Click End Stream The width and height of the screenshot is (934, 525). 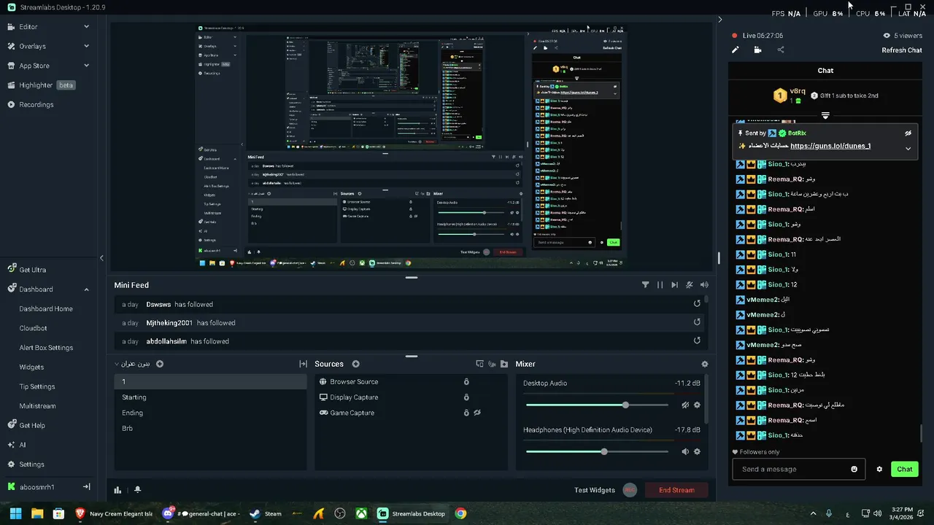click(x=676, y=490)
